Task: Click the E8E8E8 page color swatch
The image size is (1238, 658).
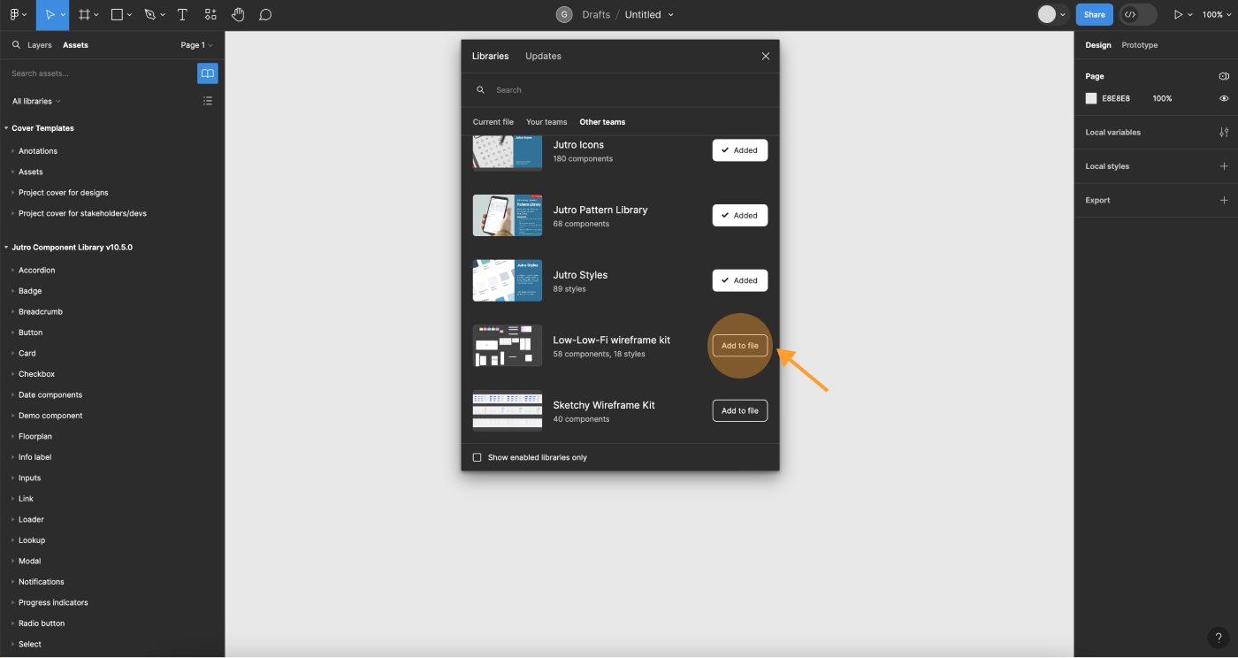Action: pos(1091,98)
